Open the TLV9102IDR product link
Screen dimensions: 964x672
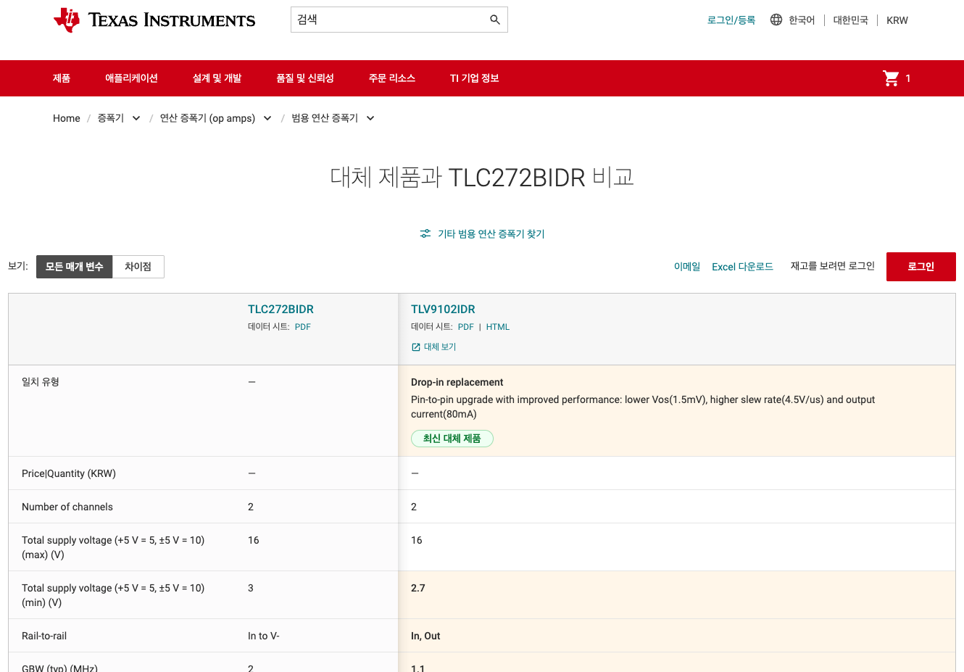click(x=443, y=310)
